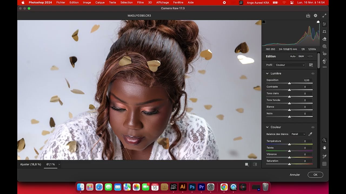Open the Calque menu
The image size is (346, 194).
100,2
